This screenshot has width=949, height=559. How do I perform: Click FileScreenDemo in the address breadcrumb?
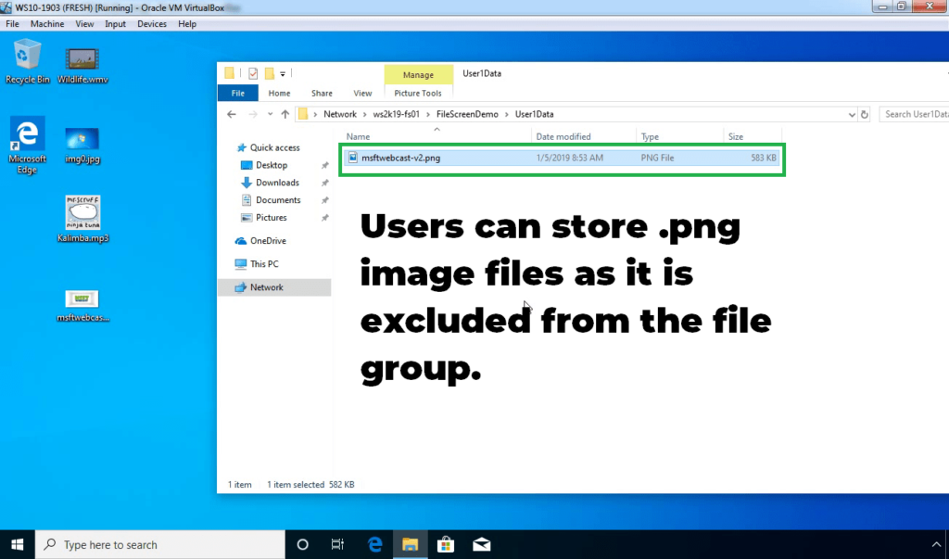click(x=467, y=114)
